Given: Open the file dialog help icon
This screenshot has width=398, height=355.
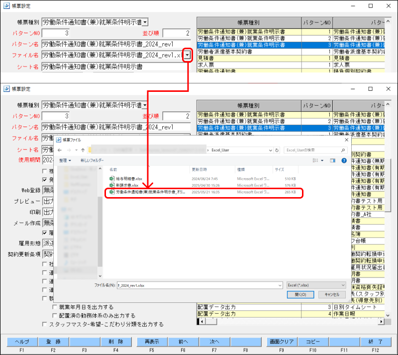Looking at the screenshot, I should 344,160.
